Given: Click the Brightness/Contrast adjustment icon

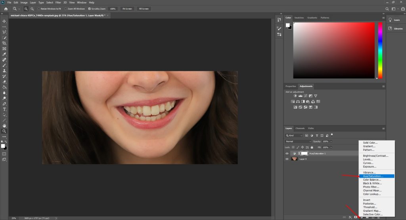Looking at the screenshot, I should tap(295, 96).
